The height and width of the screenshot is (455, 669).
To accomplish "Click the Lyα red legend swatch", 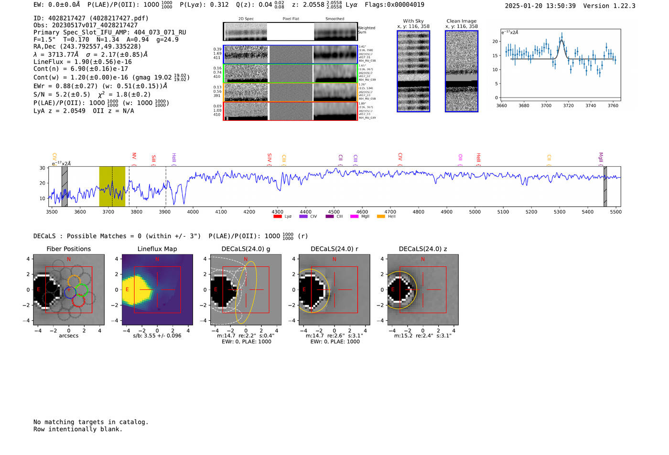I will (x=277, y=217).
